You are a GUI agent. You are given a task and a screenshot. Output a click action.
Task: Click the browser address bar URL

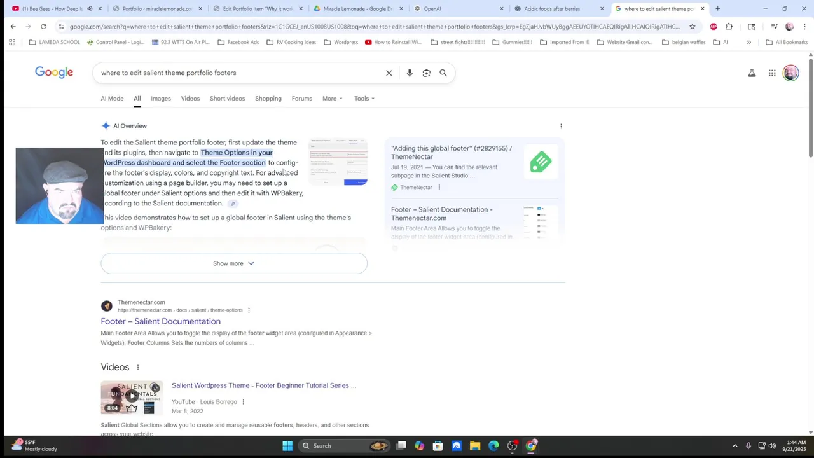375,27
